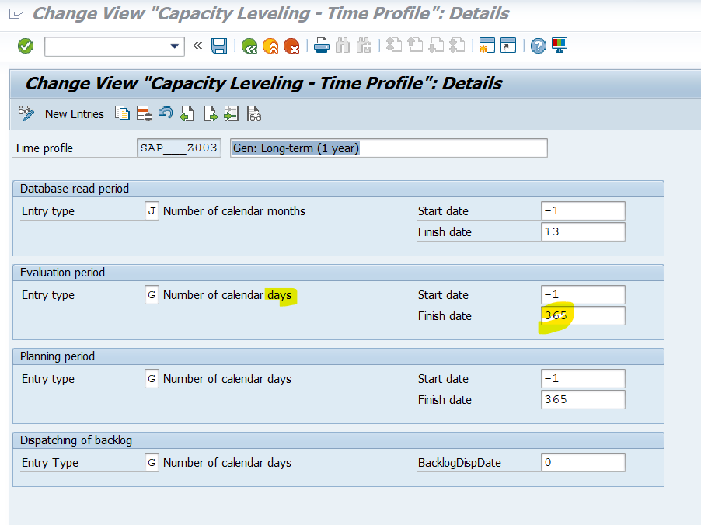701x525 pixels.
Task: Click the green Enter checkmark icon
Action: pos(26,46)
